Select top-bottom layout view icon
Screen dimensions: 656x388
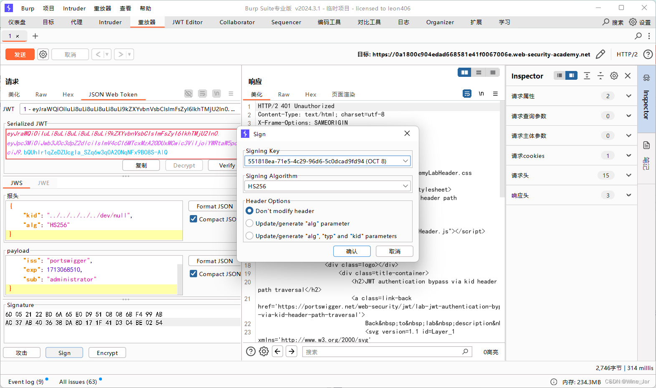pos(479,73)
